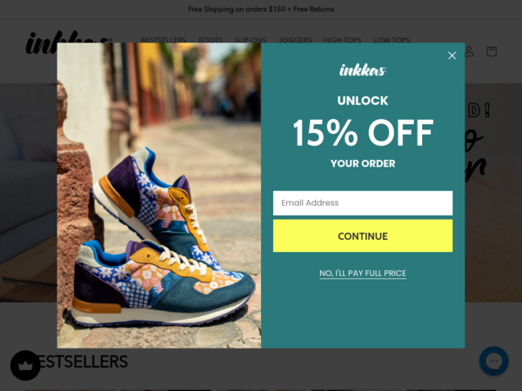Click the free shipping announcement bar
The width and height of the screenshot is (522, 391).
tap(261, 10)
